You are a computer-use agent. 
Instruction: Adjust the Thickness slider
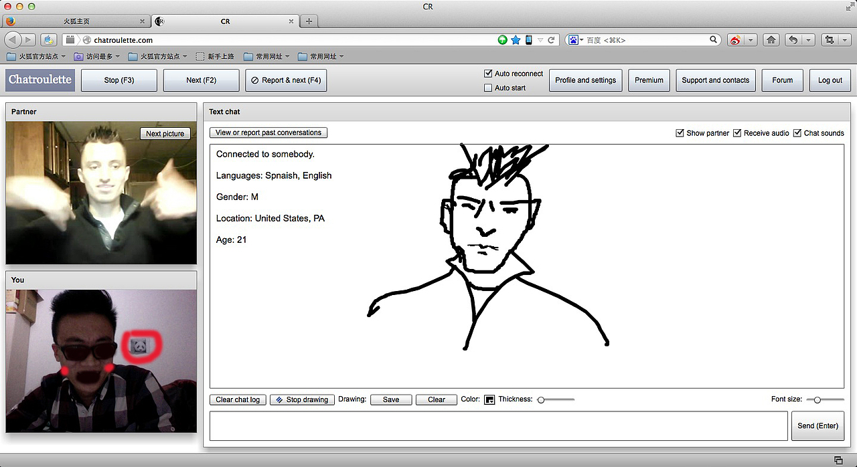click(556, 399)
